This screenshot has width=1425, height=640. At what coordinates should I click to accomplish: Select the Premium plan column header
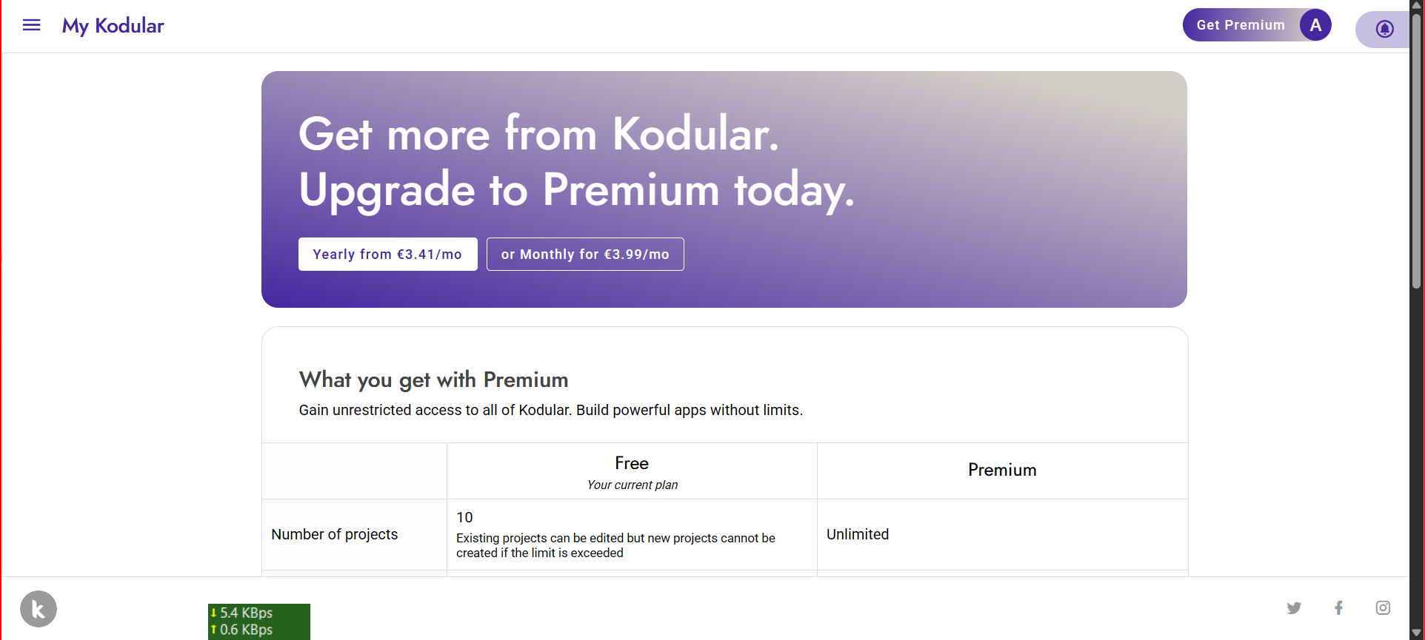pyautogui.click(x=1002, y=471)
